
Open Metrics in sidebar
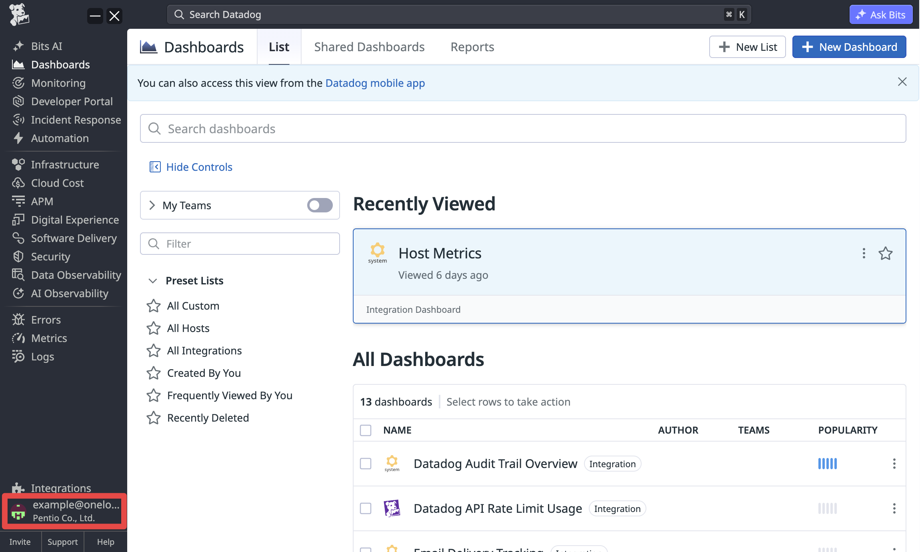pyautogui.click(x=39, y=338)
